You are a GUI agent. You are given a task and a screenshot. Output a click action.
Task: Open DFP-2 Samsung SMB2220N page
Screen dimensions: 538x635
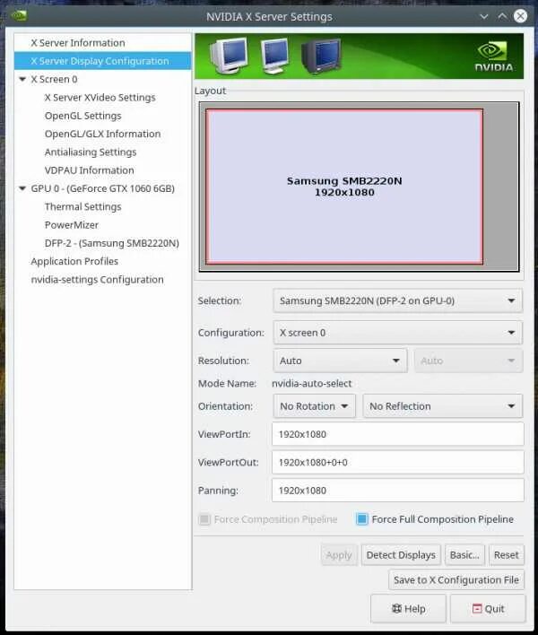click(x=112, y=243)
